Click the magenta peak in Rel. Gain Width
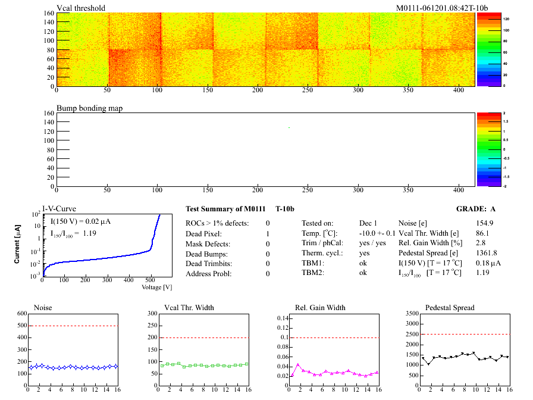Screen dimensions: 533x400 coord(298,364)
